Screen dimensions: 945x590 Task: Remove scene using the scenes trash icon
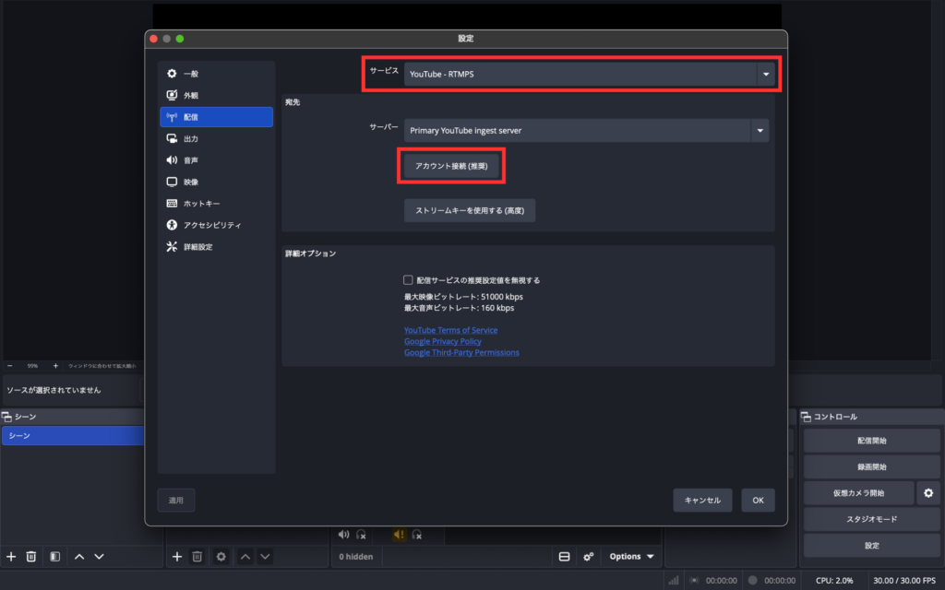pyautogui.click(x=31, y=557)
